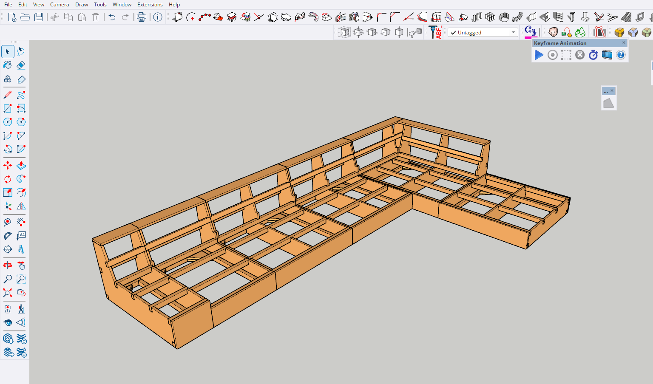Close the Keyframe Animation panel

(624, 42)
